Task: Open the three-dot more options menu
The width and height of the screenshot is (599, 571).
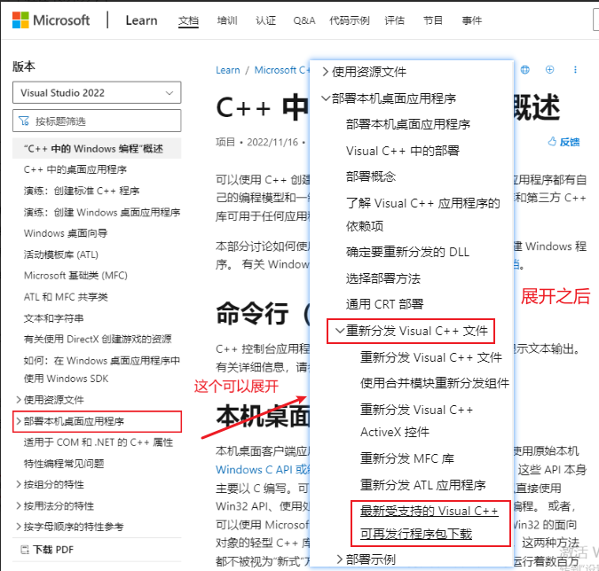Action: pyautogui.click(x=575, y=69)
